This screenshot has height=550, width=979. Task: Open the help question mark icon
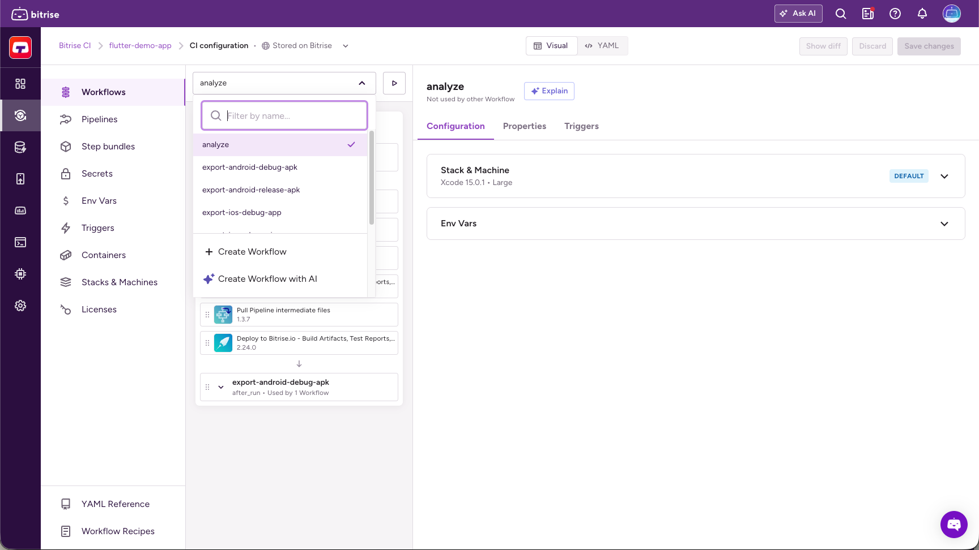(895, 14)
